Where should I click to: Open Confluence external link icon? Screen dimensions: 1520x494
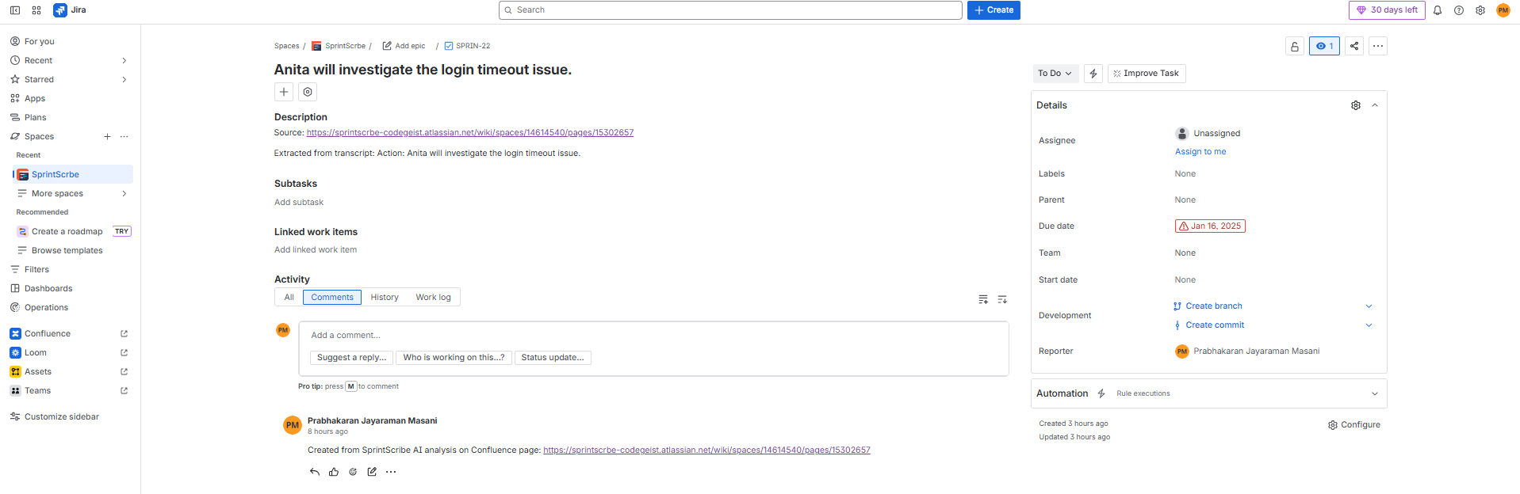(x=124, y=334)
